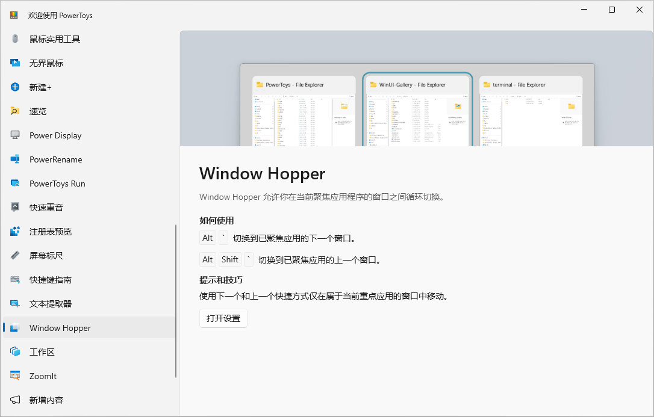Minimize the PowerToys welcome window
The width and height of the screenshot is (654, 417).
584,10
